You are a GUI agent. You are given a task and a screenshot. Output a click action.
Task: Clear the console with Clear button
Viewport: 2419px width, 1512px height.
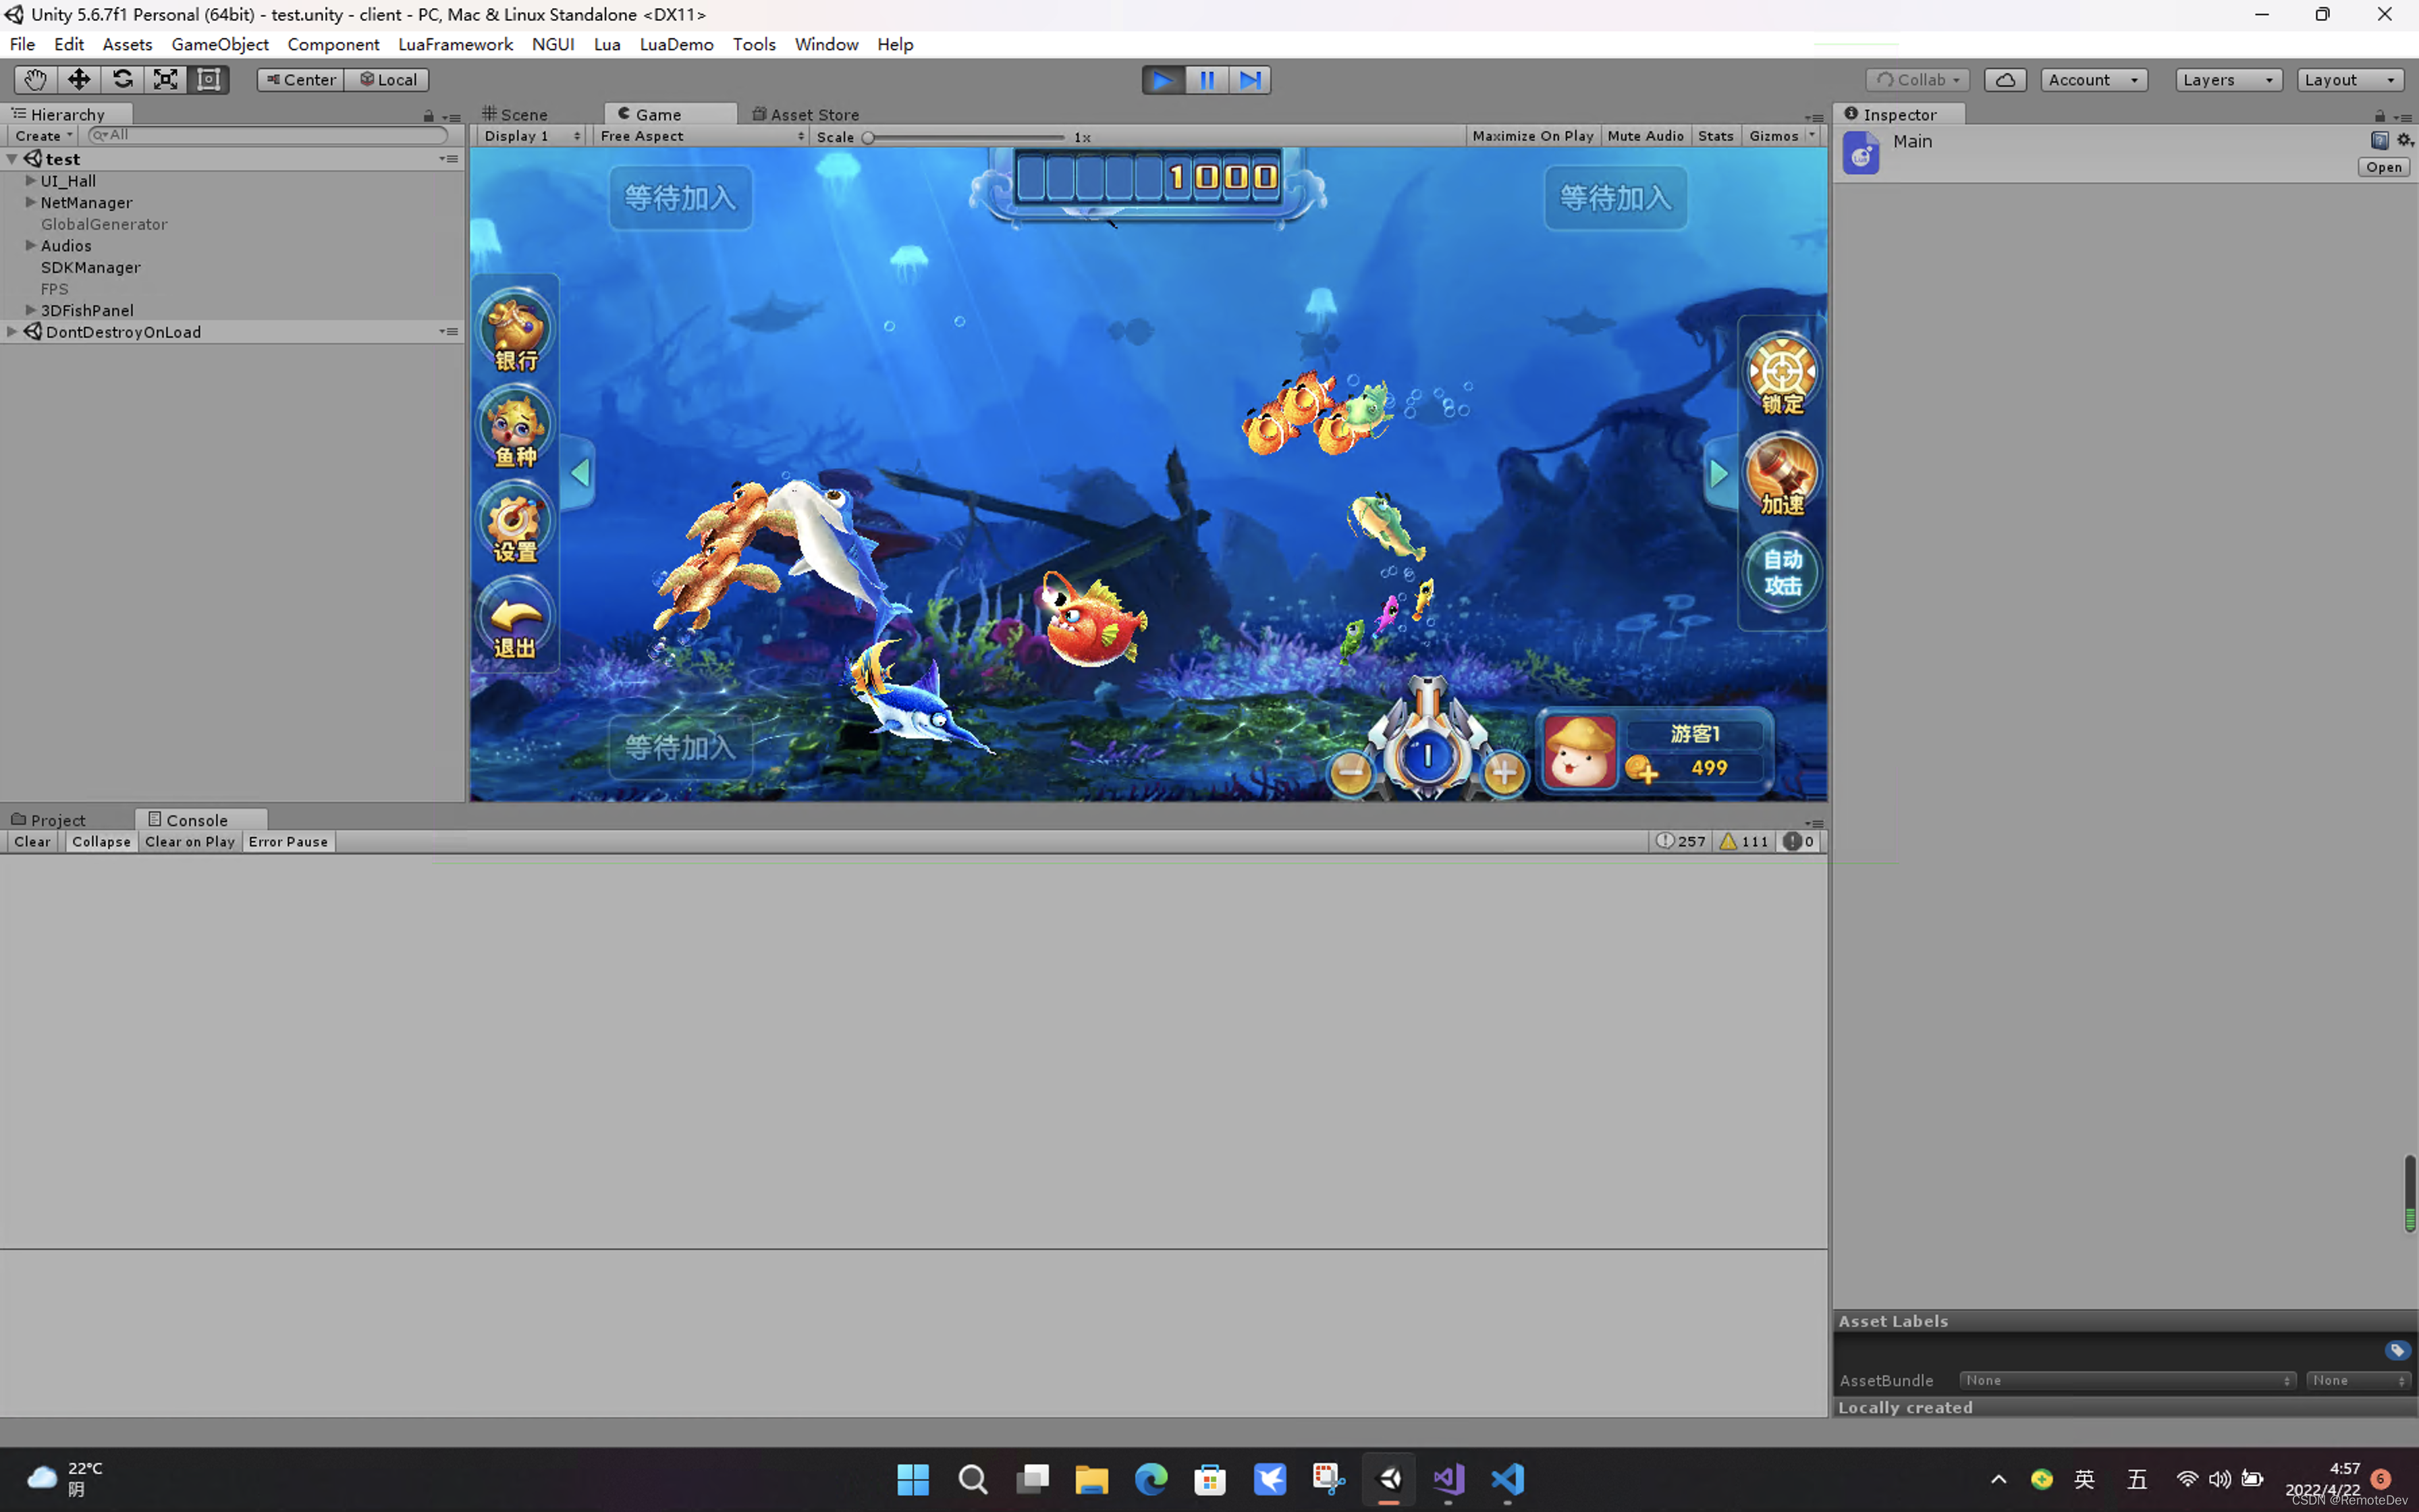click(32, 842)
